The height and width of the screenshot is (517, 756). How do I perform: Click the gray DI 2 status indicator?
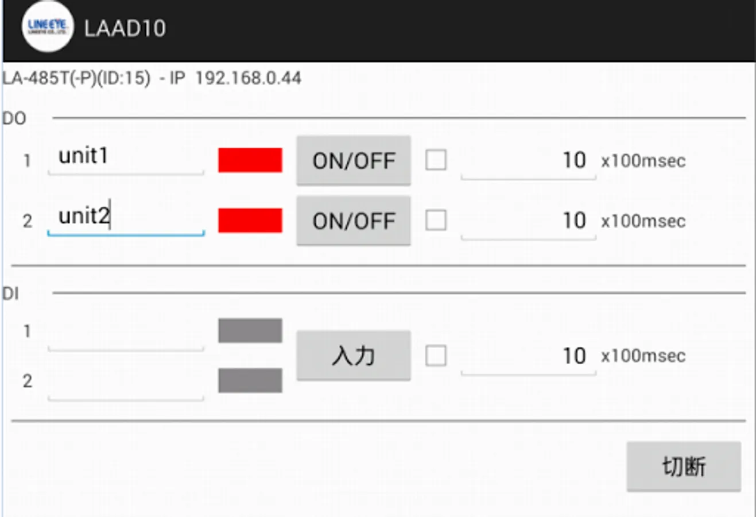(250, 380)
